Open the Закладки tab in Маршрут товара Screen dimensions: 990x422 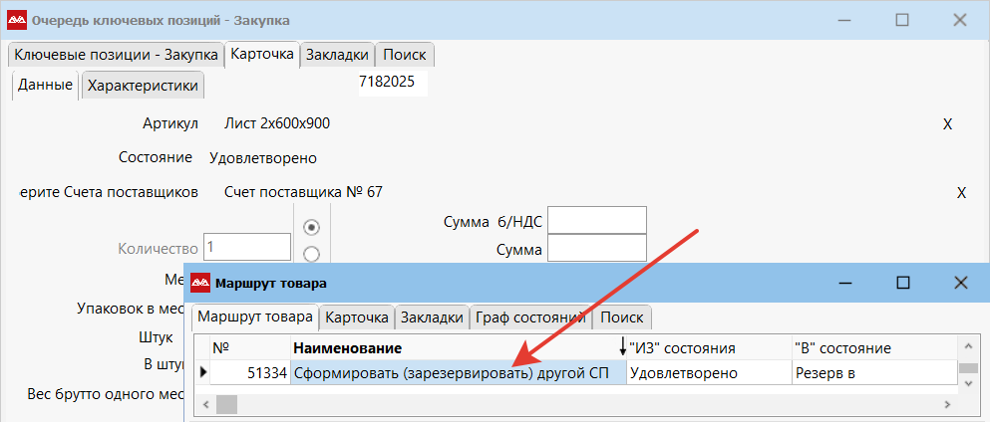(x=432, y=317)
